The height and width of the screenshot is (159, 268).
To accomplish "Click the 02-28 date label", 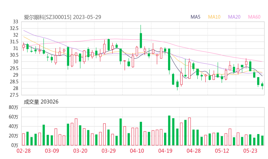I will point(24,151).
